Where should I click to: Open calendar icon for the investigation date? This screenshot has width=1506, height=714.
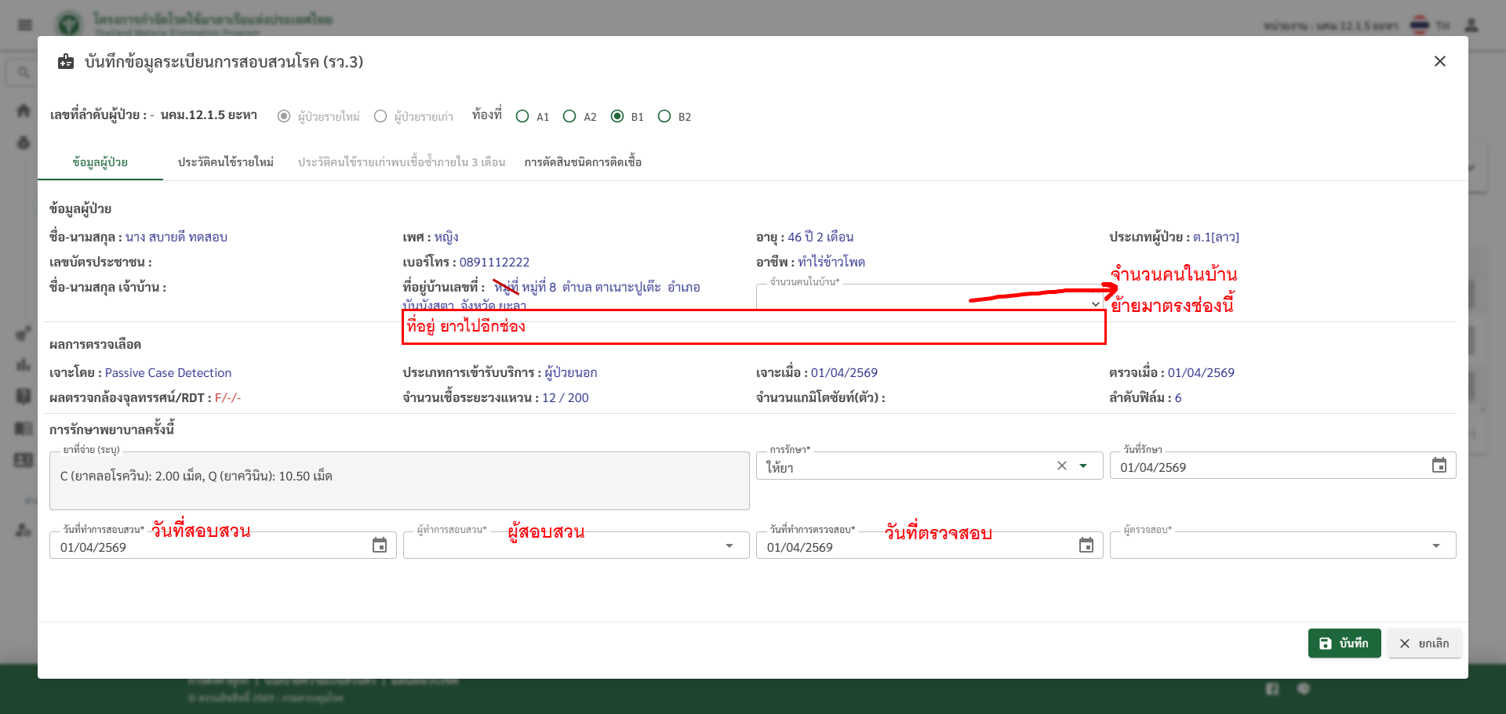[380, 545]
